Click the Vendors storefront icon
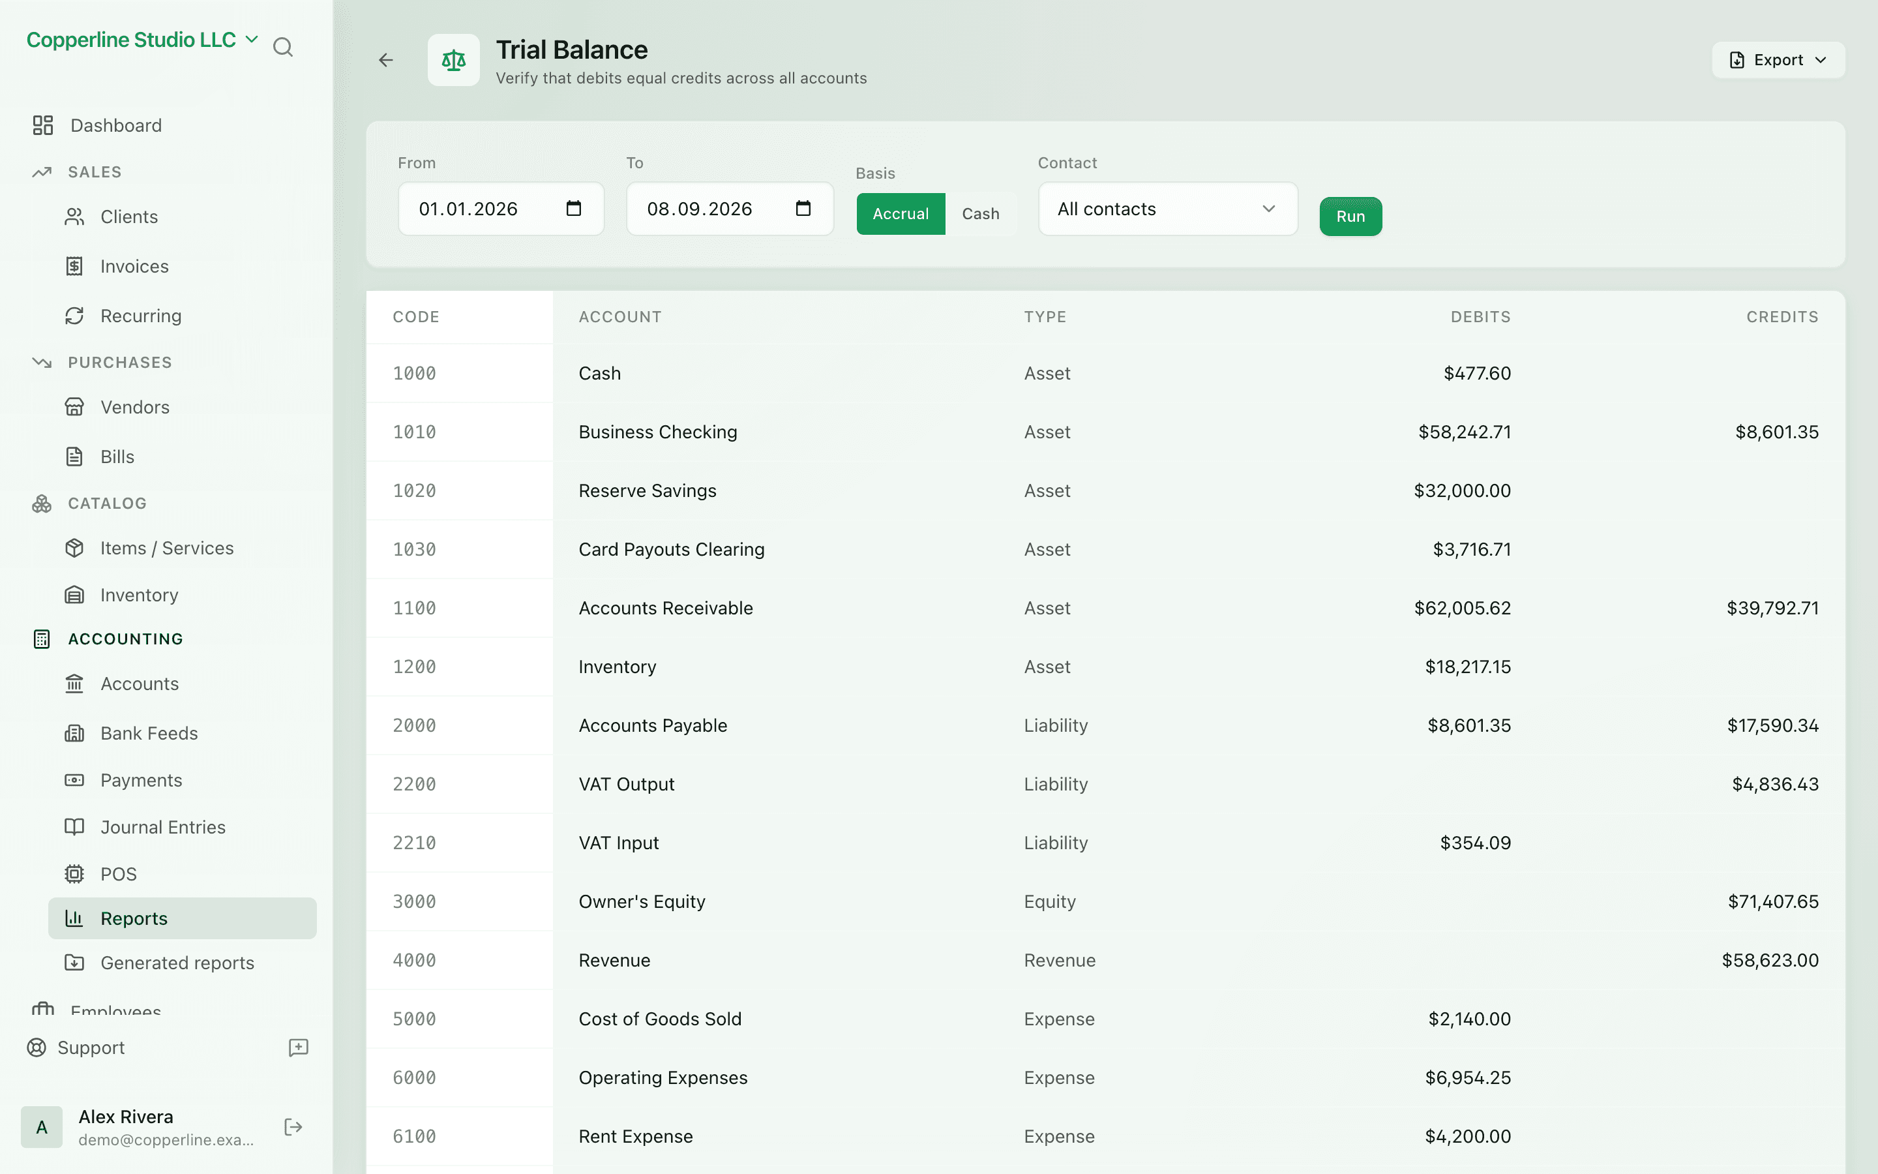The image size is (1878, 1174). tap(74, 407)
